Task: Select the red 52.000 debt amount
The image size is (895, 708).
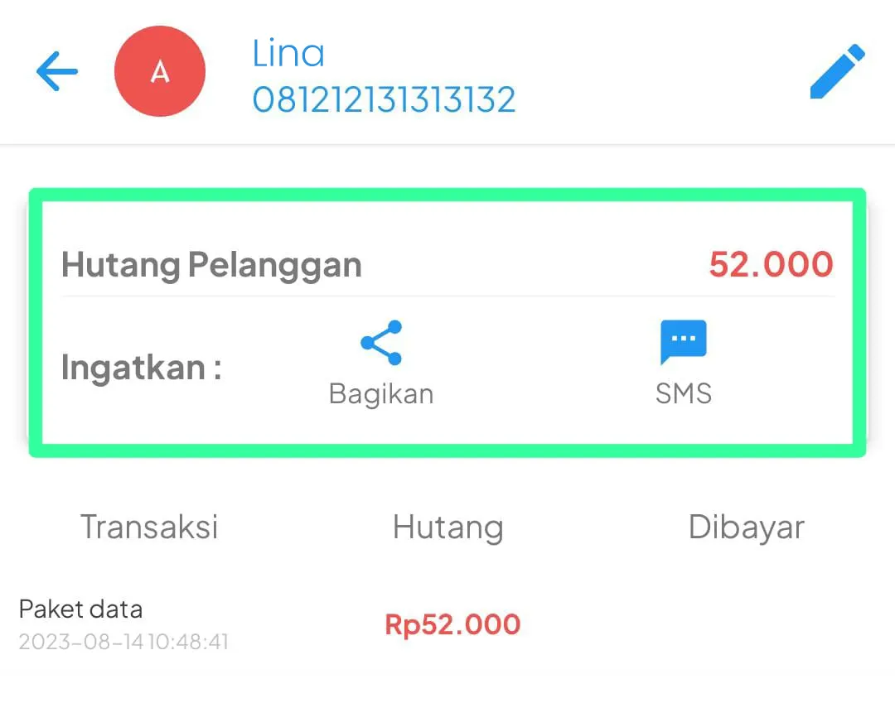Action: [770, 264]
